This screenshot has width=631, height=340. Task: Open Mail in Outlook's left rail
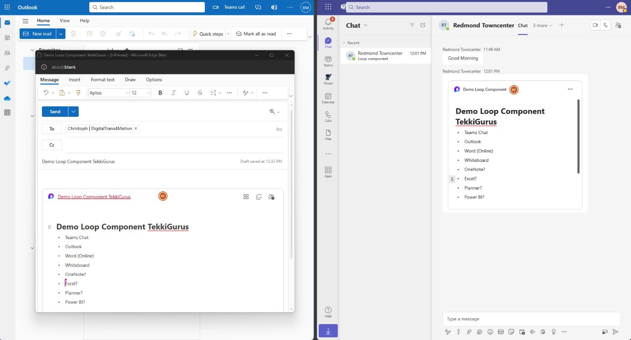tap(7, 23)
